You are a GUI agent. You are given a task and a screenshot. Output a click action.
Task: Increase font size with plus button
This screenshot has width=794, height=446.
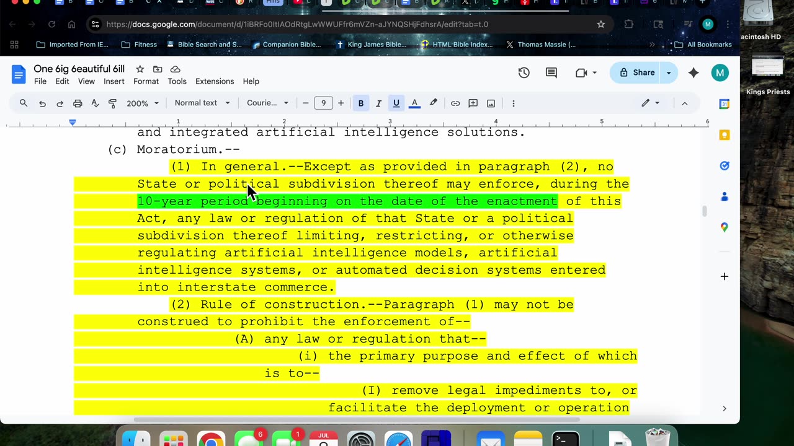(x=341, y=103)
